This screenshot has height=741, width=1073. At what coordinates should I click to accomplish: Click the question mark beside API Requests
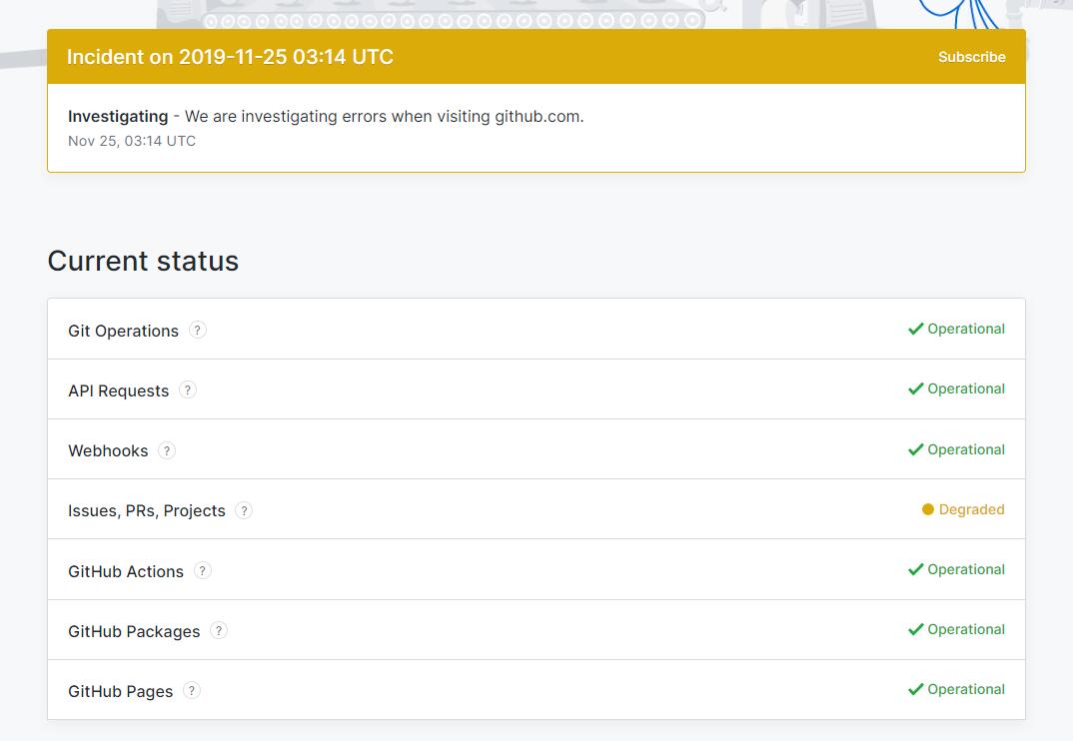[x=188, y=390]
